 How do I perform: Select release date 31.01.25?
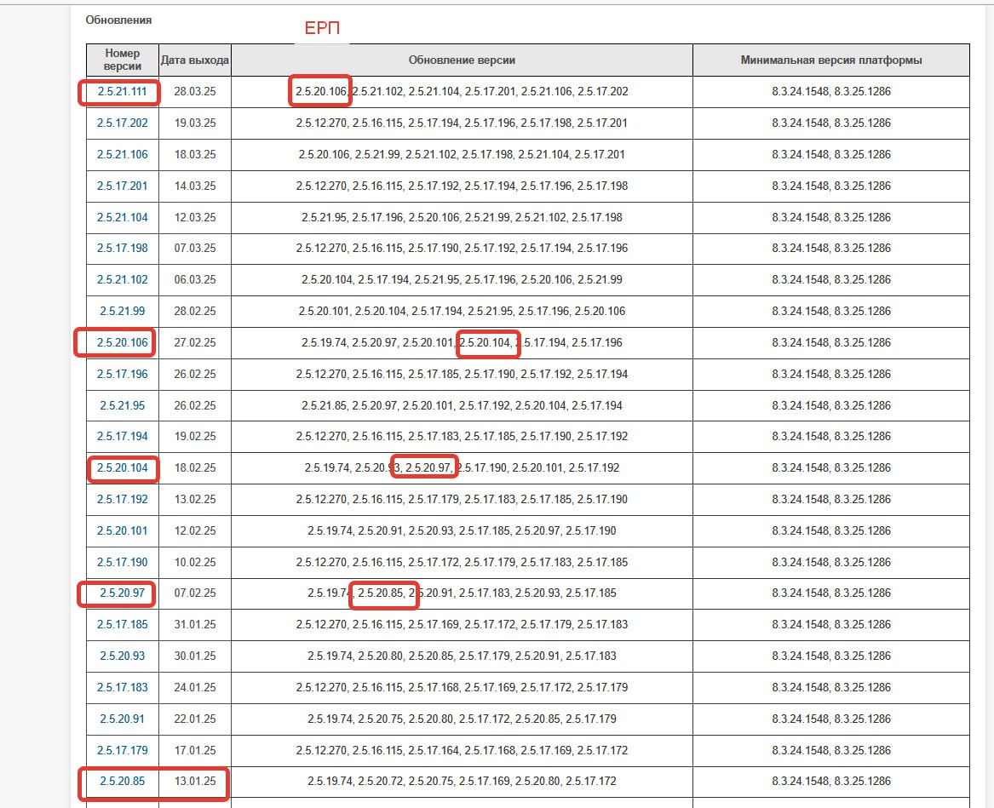click(x=194, y=625)
